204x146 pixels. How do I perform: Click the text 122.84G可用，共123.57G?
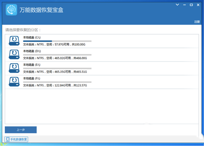[x=71, y=85]
